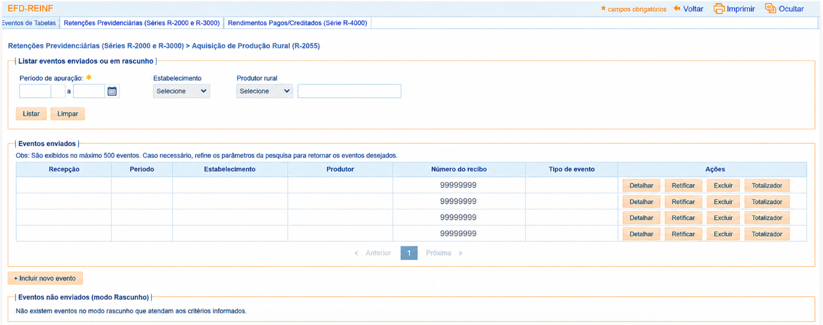Open the Estabelecimento dropdown
The height and width of the screenshot is (325, 823).
tap(181, 91)
